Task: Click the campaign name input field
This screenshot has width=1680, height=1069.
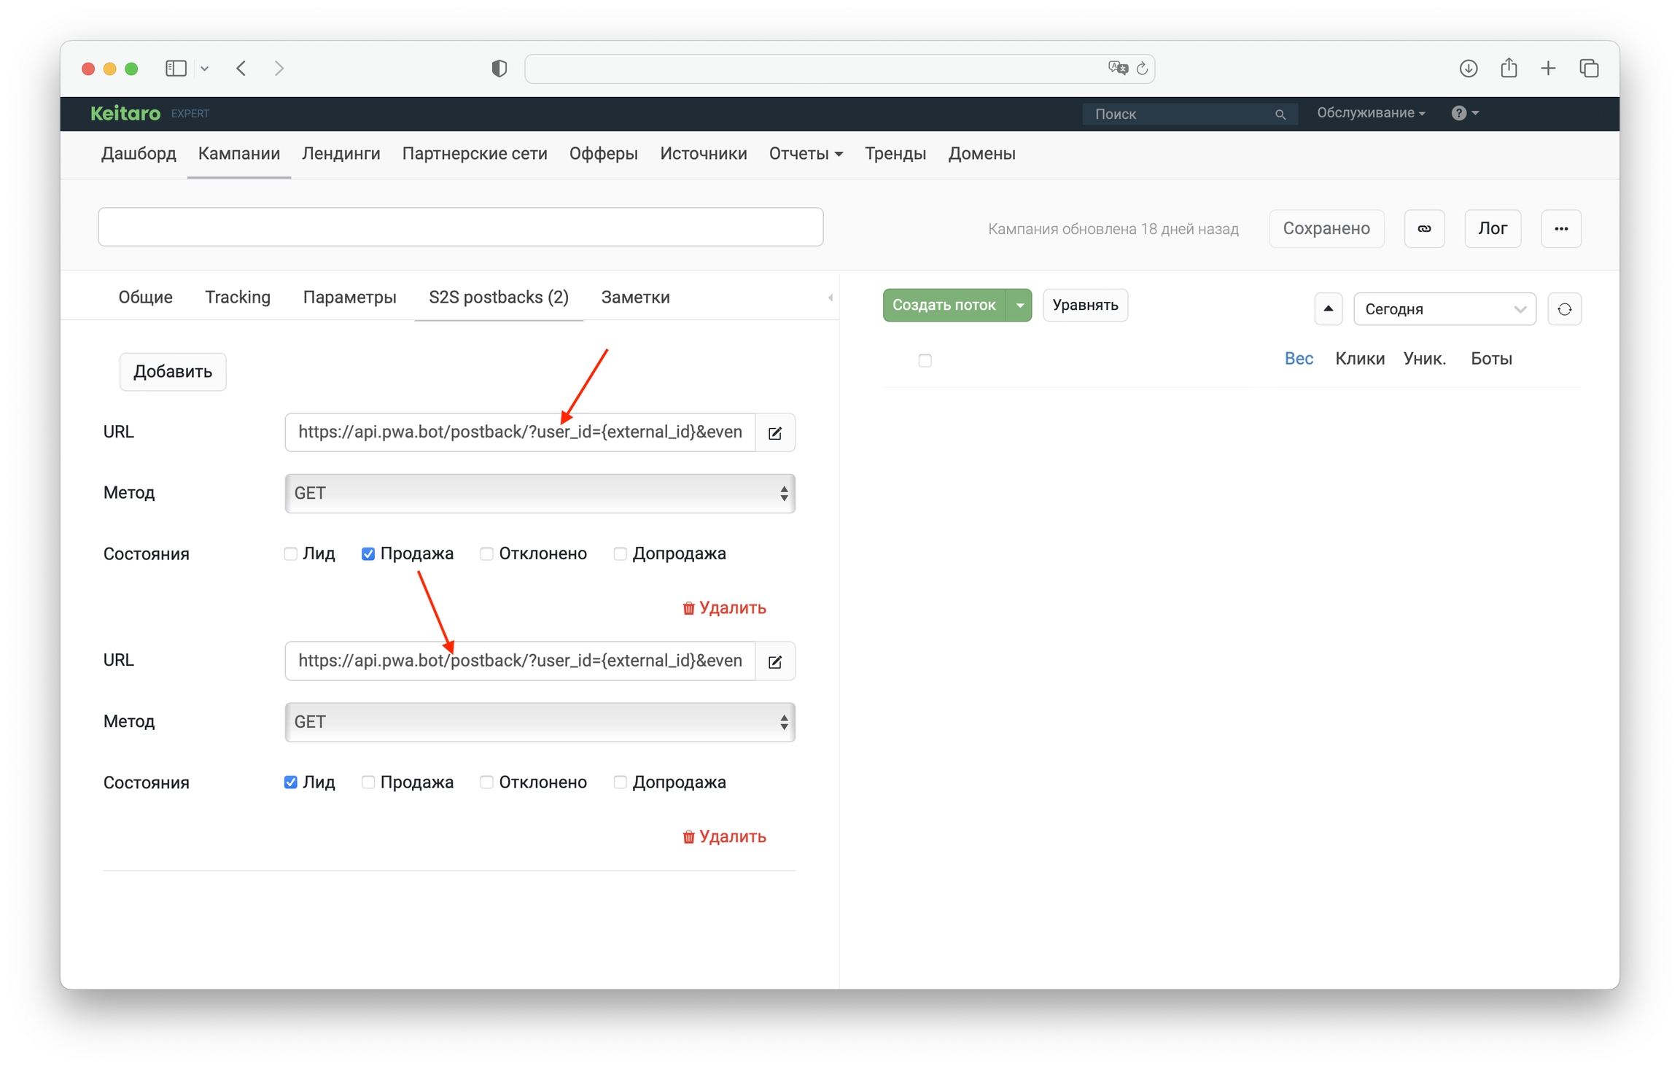Action: click(x=460, y=228)
